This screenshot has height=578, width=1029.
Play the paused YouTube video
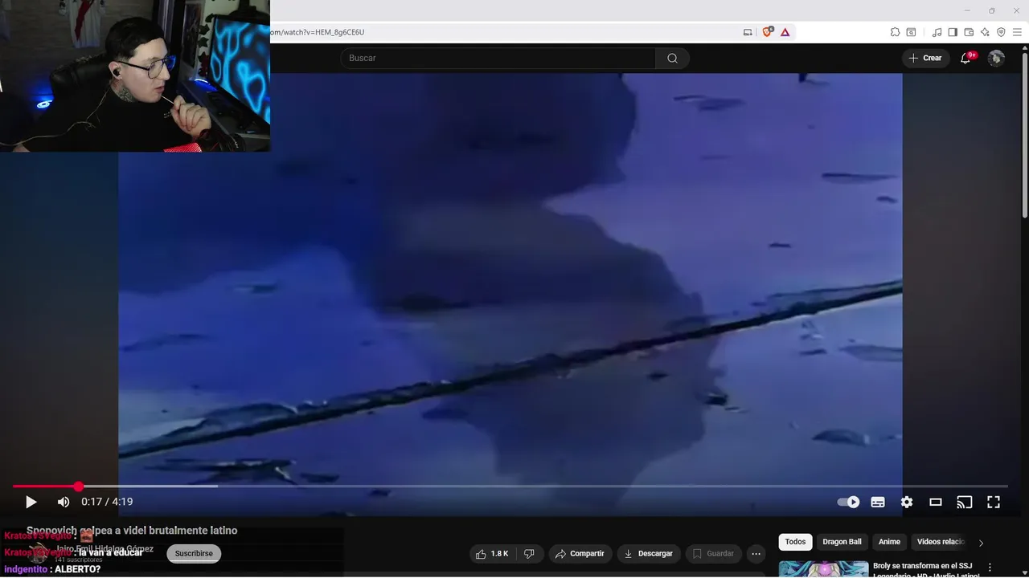[x=31, y=502]
